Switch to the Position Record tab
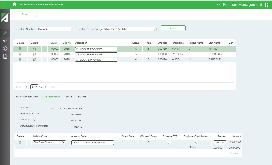The width and height of the screenshot is (272, 165). 27,97
